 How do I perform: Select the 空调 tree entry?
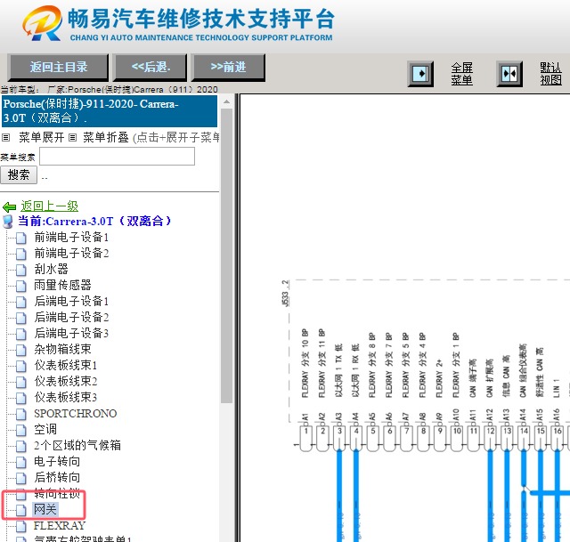tap(45, 429)
